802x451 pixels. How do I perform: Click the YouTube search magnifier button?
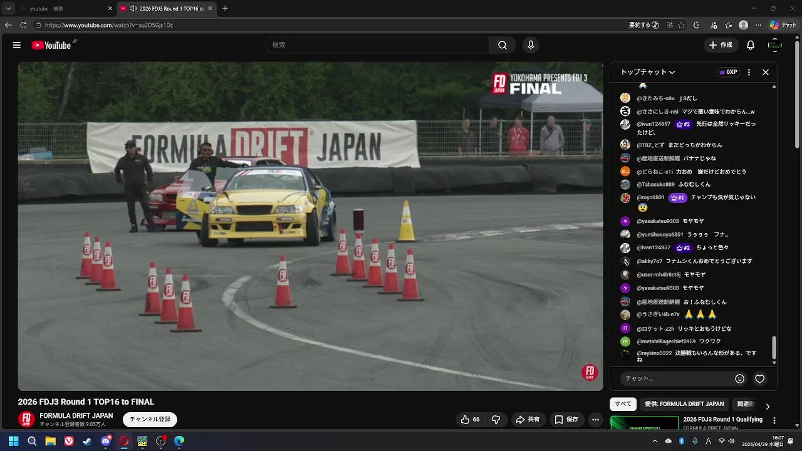(x=503, y=45)
